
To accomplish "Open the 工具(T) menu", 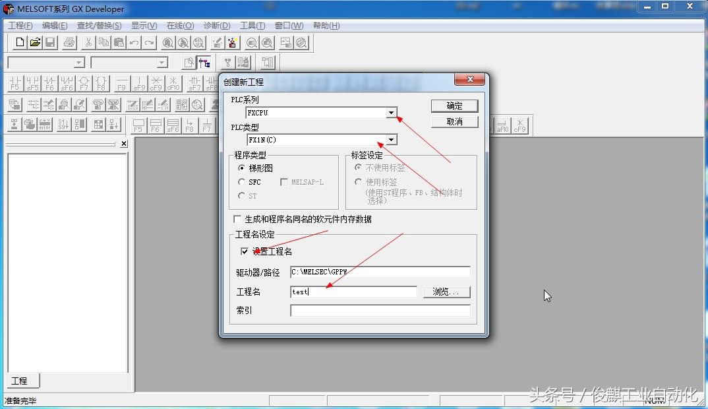I will click(252, 25).
